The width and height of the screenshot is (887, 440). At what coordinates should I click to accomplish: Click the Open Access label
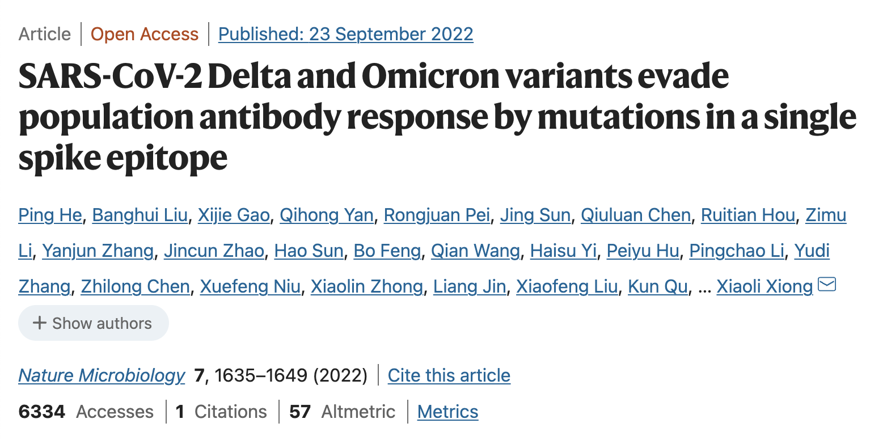tap(145, 34)
